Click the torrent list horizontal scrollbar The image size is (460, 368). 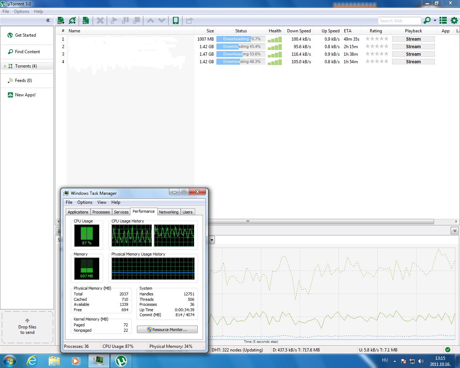248,221
